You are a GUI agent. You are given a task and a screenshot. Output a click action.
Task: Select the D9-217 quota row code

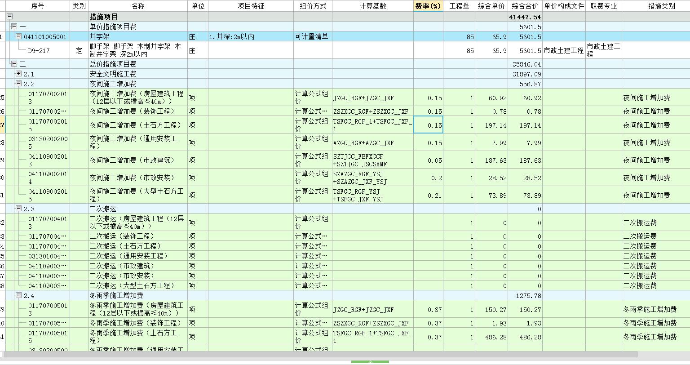coord(39,51)
